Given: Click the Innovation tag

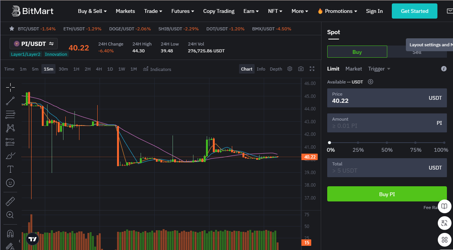Looking at the screenshot, I should click(56, 54).
